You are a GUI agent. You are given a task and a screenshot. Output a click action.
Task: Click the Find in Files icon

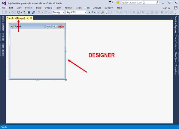pos(103,12)
